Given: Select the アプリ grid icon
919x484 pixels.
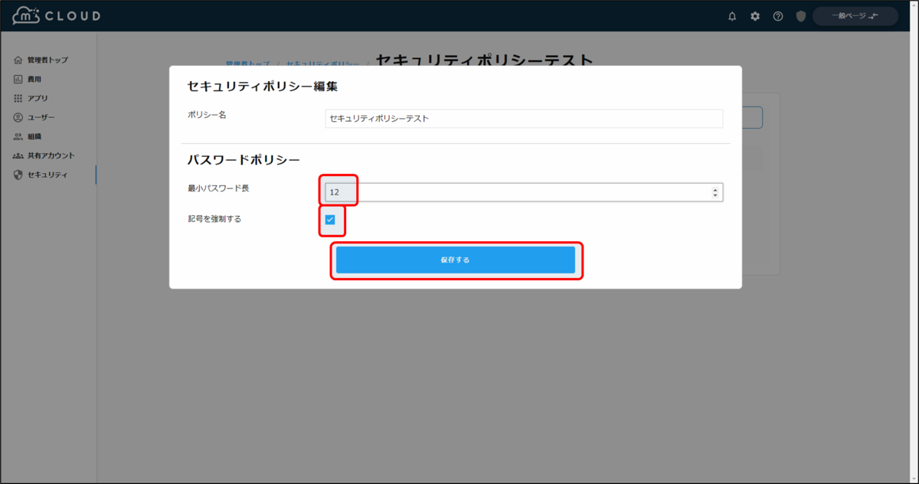Looking at the screenshot, I should 17,97.
